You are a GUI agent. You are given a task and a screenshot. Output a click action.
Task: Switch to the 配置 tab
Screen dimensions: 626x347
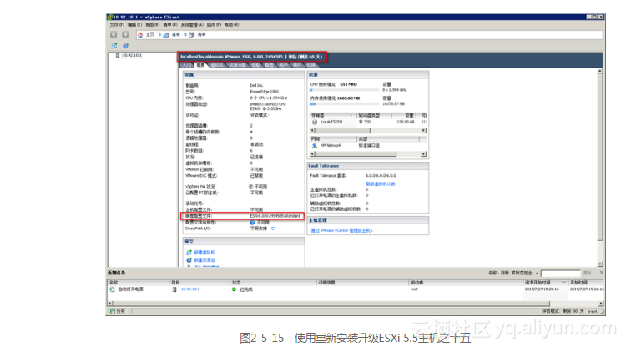(x=270, y=65)
